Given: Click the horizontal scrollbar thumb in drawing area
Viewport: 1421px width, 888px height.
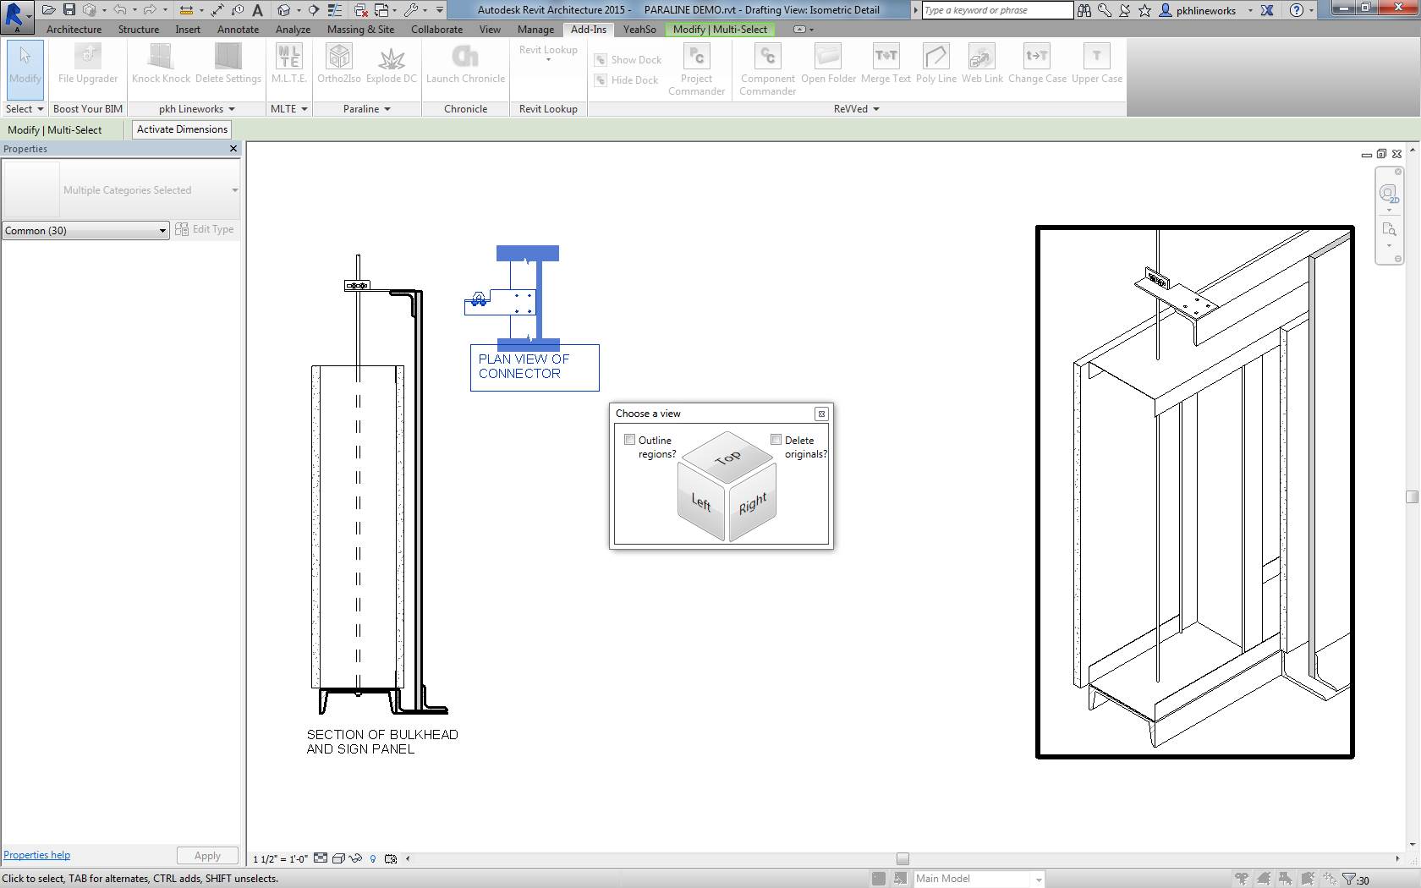Looking at the screenshot, I should (x=903, y=858).
